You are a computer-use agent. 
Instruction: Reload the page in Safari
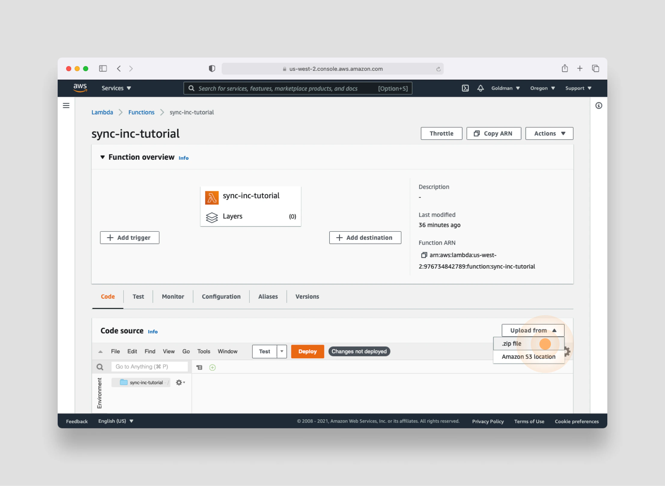click(x=438, y=69)
